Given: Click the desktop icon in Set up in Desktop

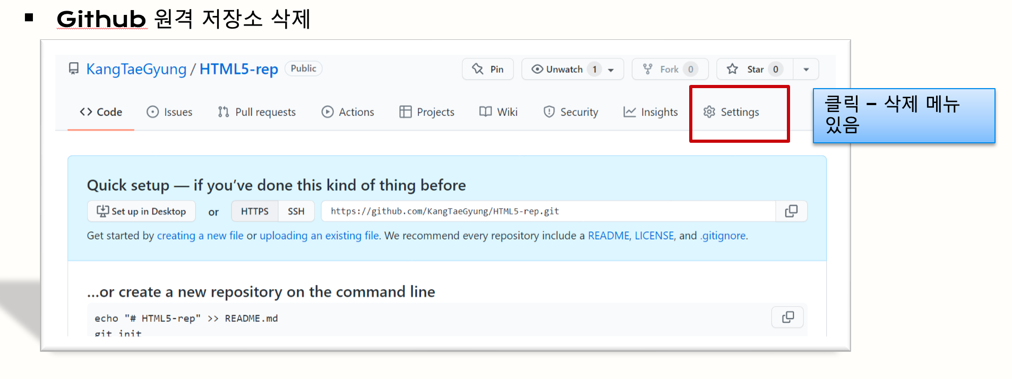Looking at the screenshot, I should 103,211.
